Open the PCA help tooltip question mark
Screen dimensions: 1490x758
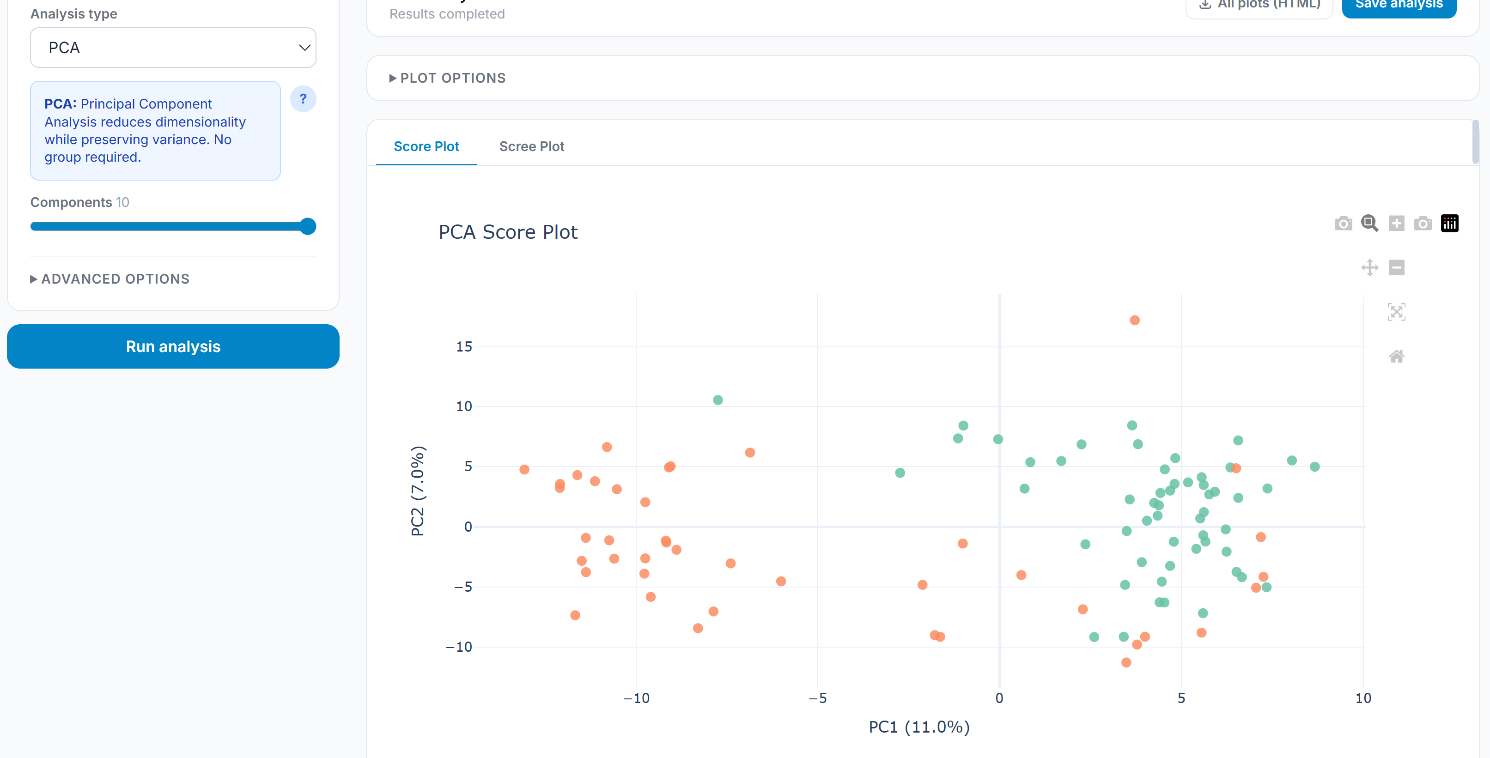(x=303, y=99)
